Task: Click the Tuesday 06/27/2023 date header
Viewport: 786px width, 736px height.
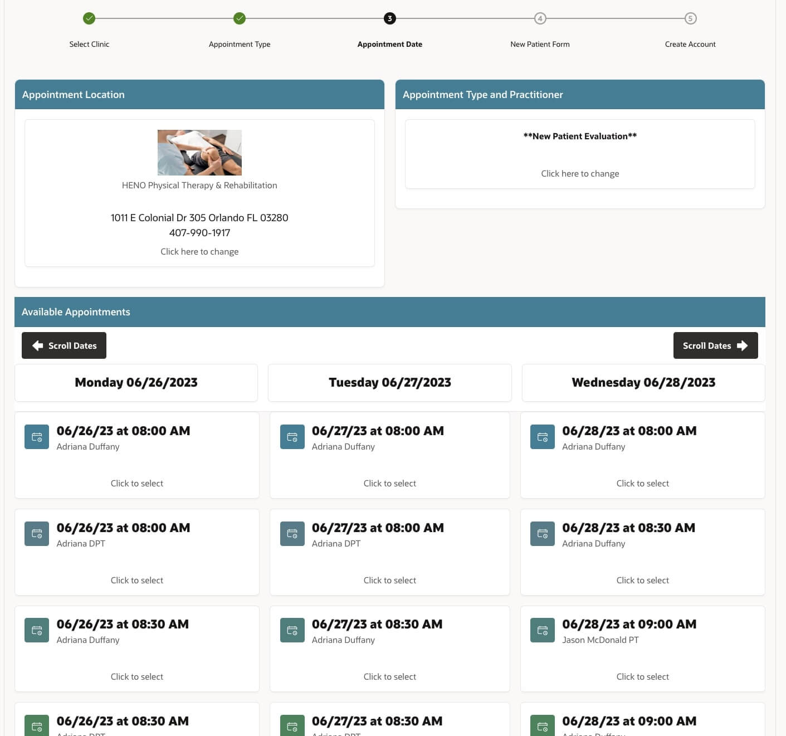Action: pos(389,382)
